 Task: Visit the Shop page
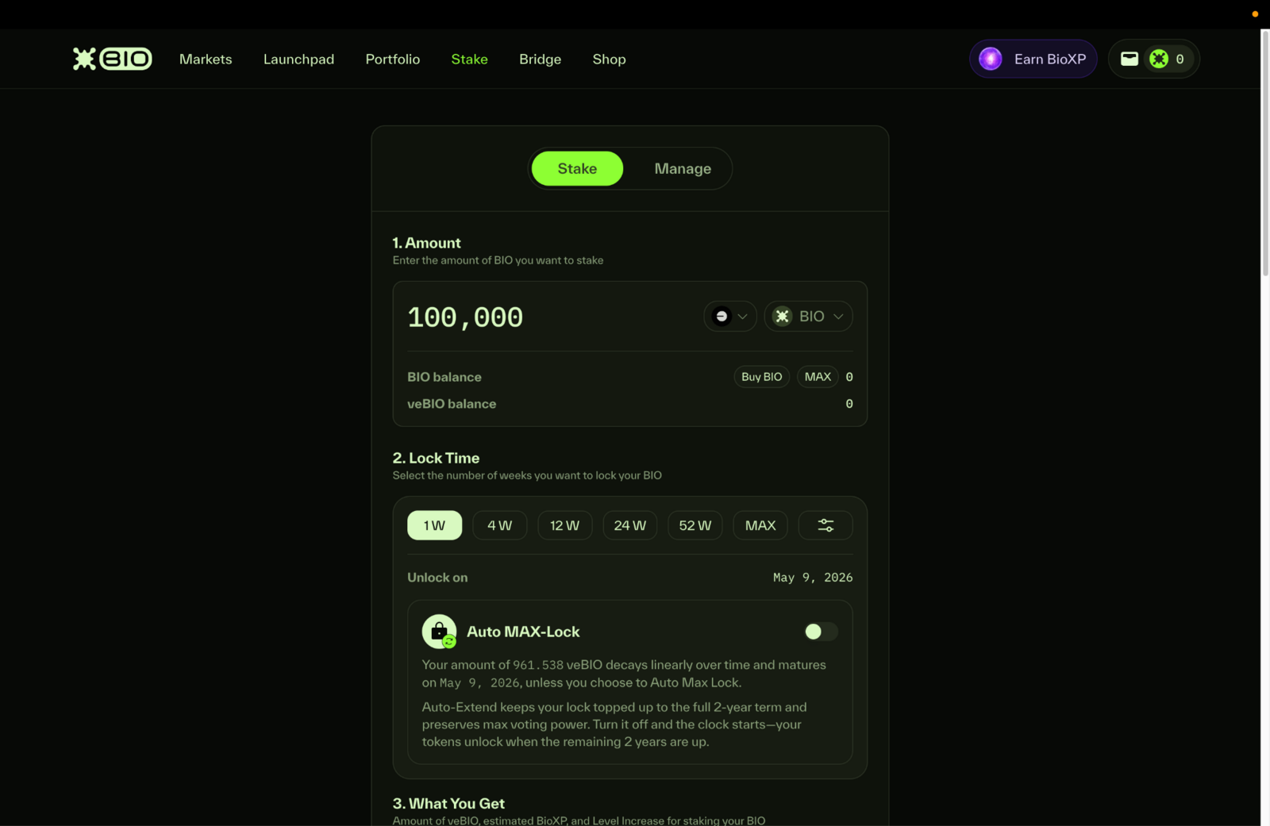609,60
